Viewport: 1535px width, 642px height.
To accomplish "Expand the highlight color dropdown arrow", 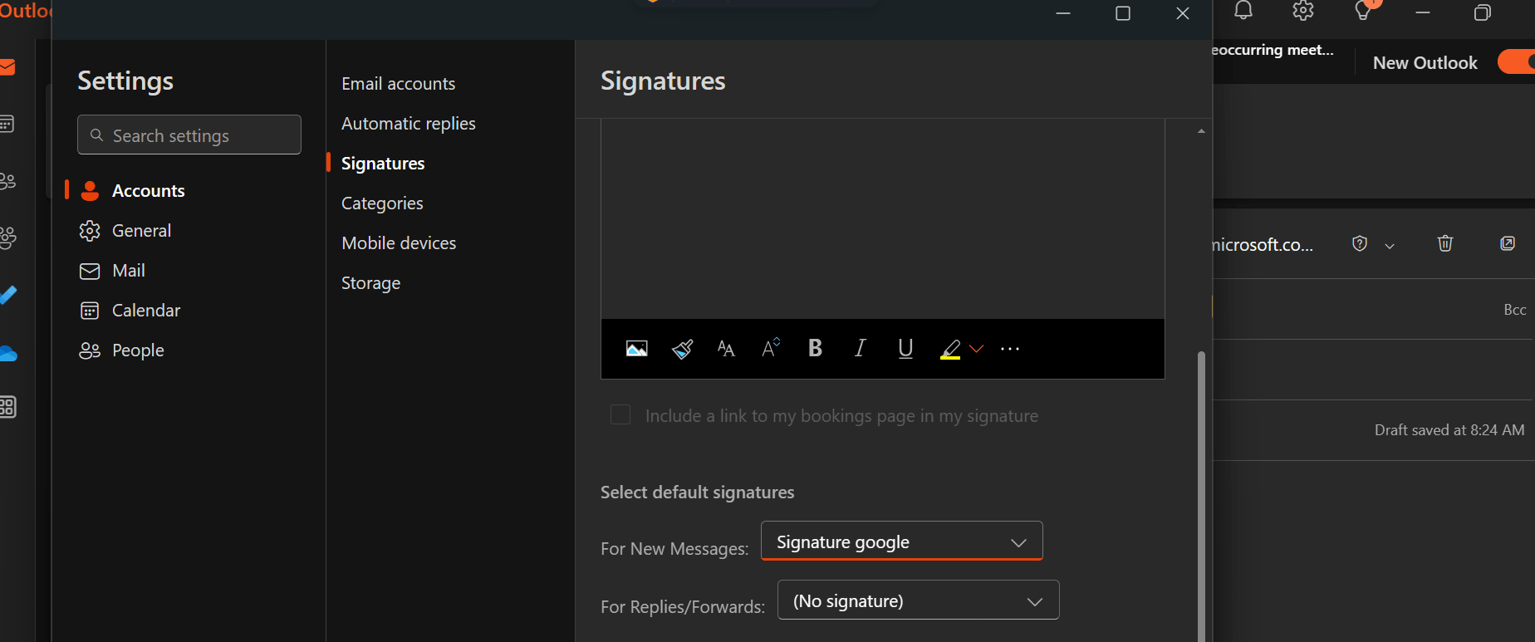I will coord(977,349).
